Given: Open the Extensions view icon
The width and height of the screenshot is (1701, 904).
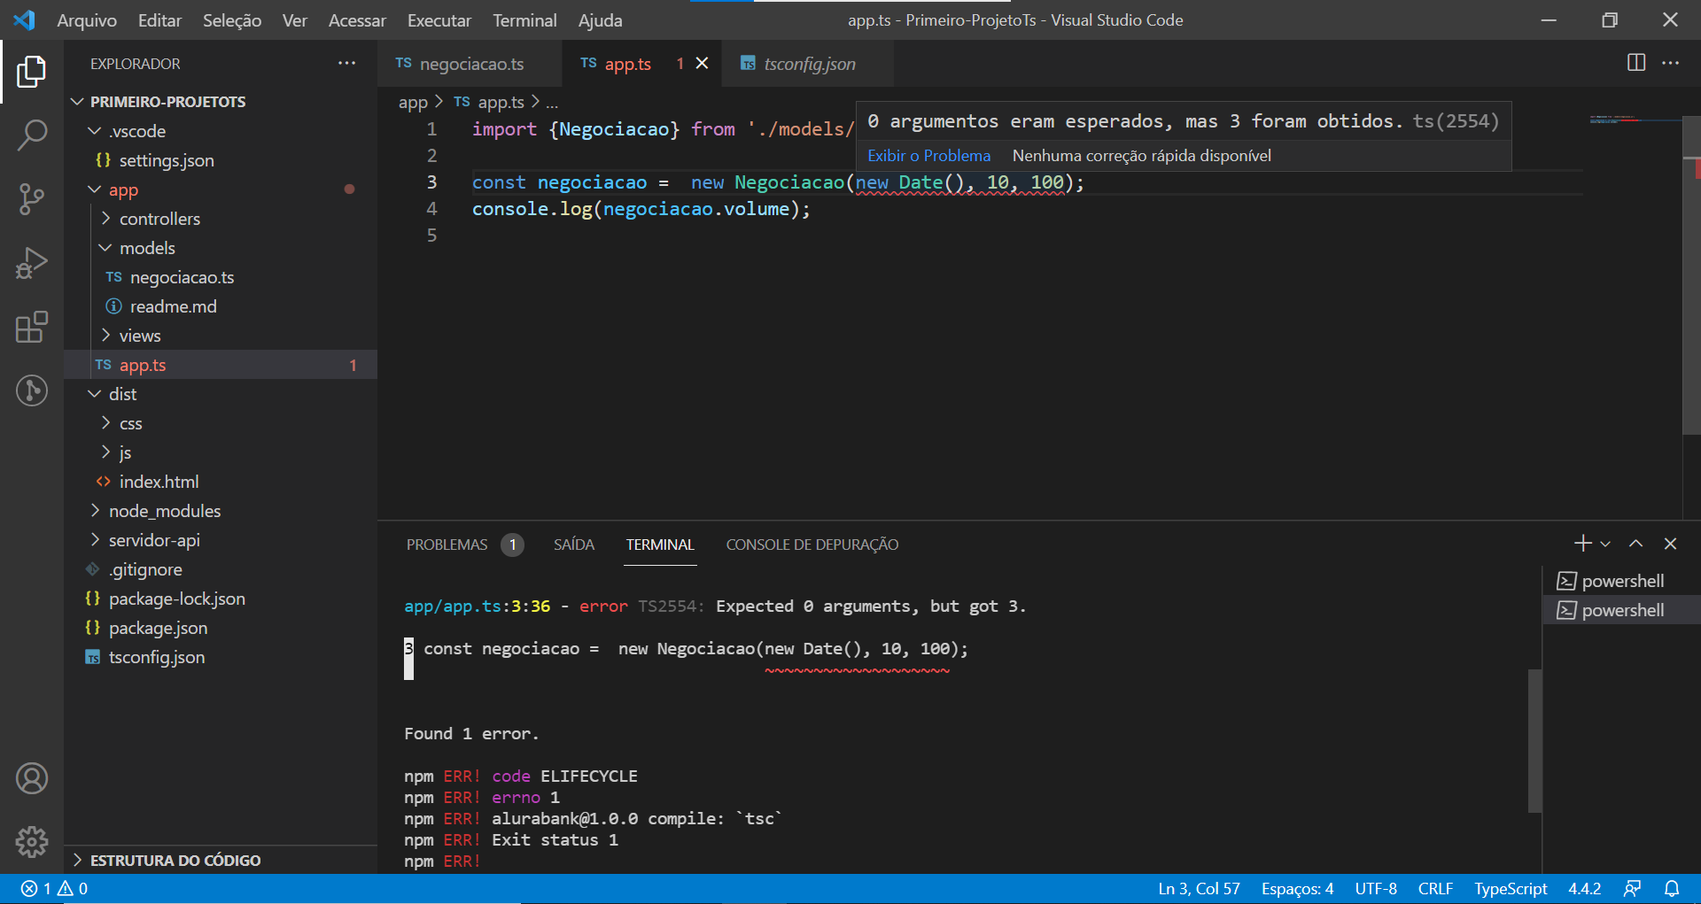Looking at the screenshot, I should [x=32, y=327].
